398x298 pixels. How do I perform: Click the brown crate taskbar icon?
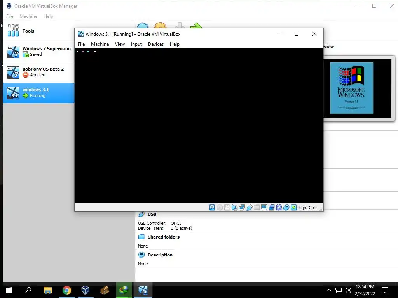[x=105, y=290]
